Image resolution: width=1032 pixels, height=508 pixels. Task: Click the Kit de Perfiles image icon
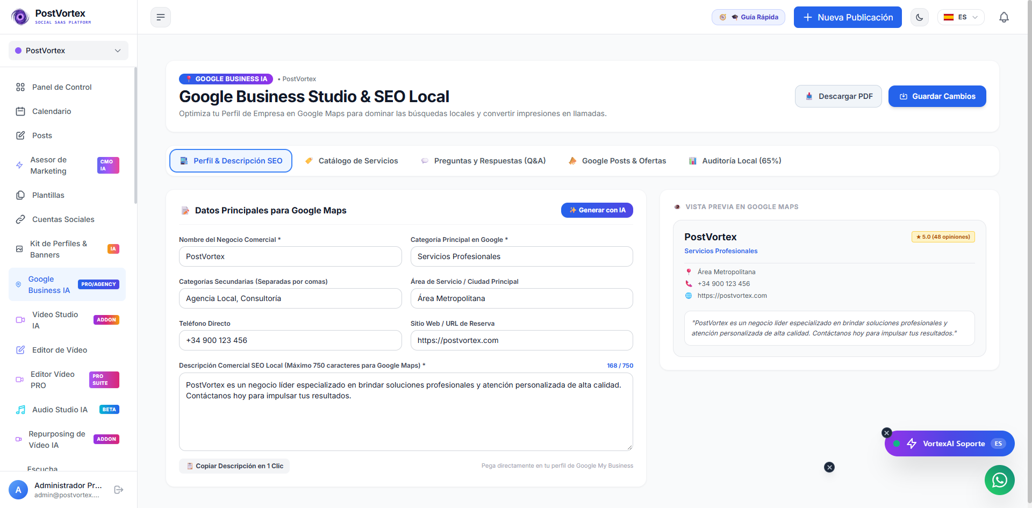19,249
